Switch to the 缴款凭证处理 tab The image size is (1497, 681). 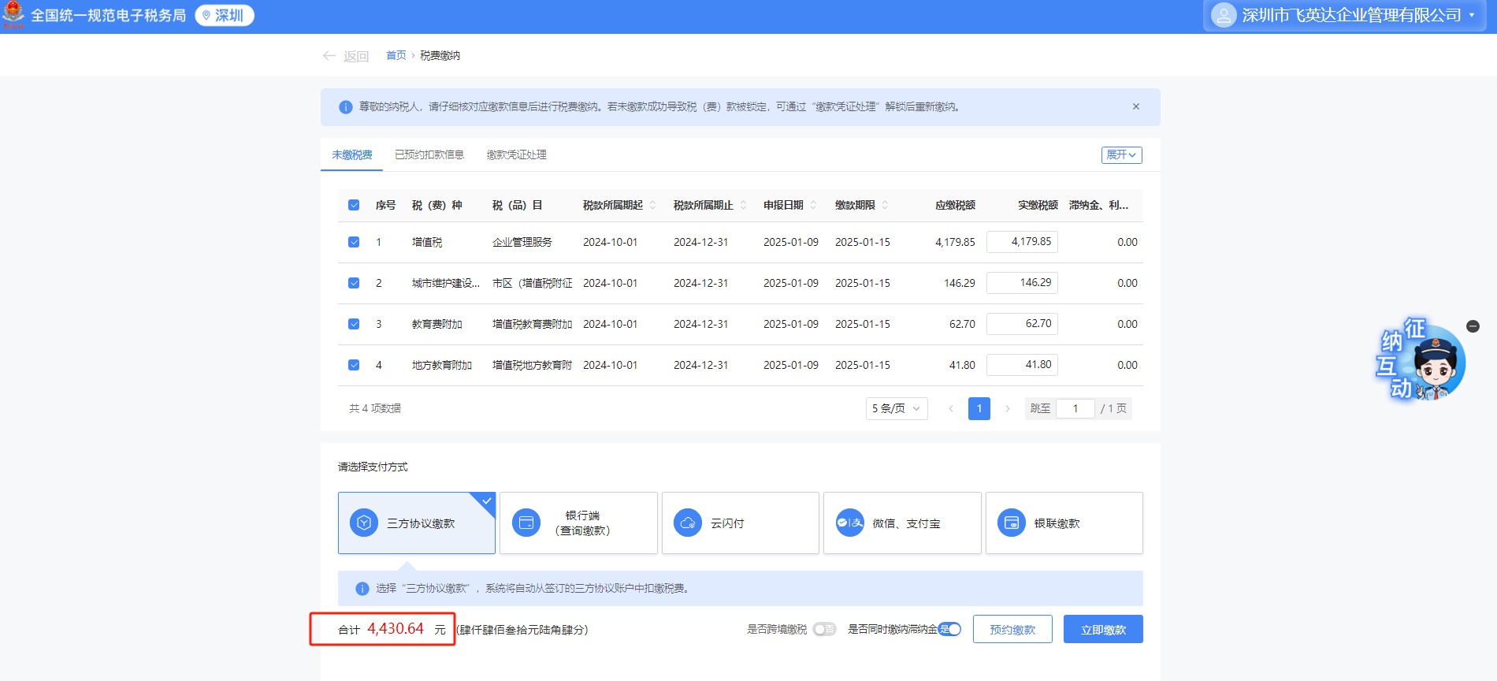tap(516, 155)
